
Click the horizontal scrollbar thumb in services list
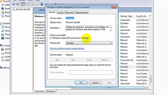click(109, 88)
